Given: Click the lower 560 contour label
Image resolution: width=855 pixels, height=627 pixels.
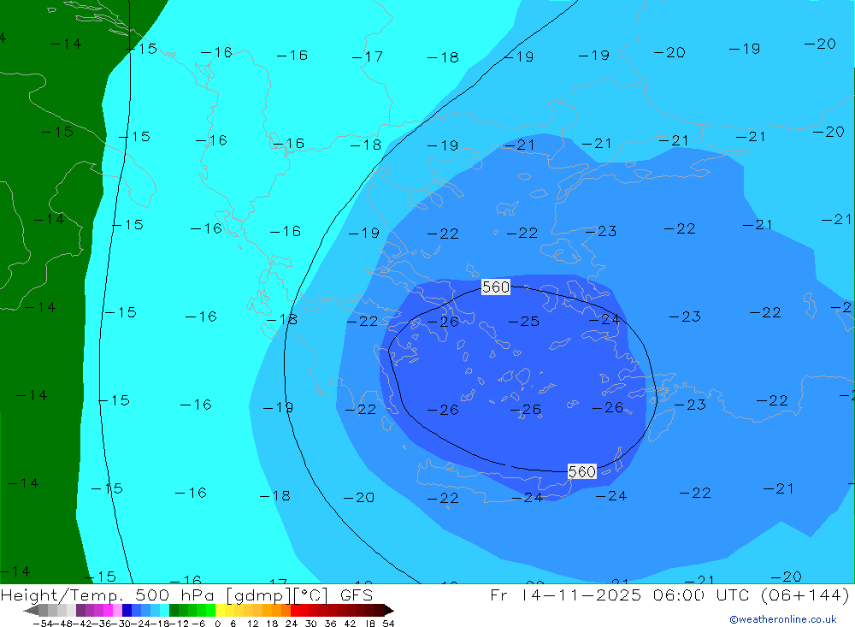Looking at the screenshot, I should tap(581, 471).
